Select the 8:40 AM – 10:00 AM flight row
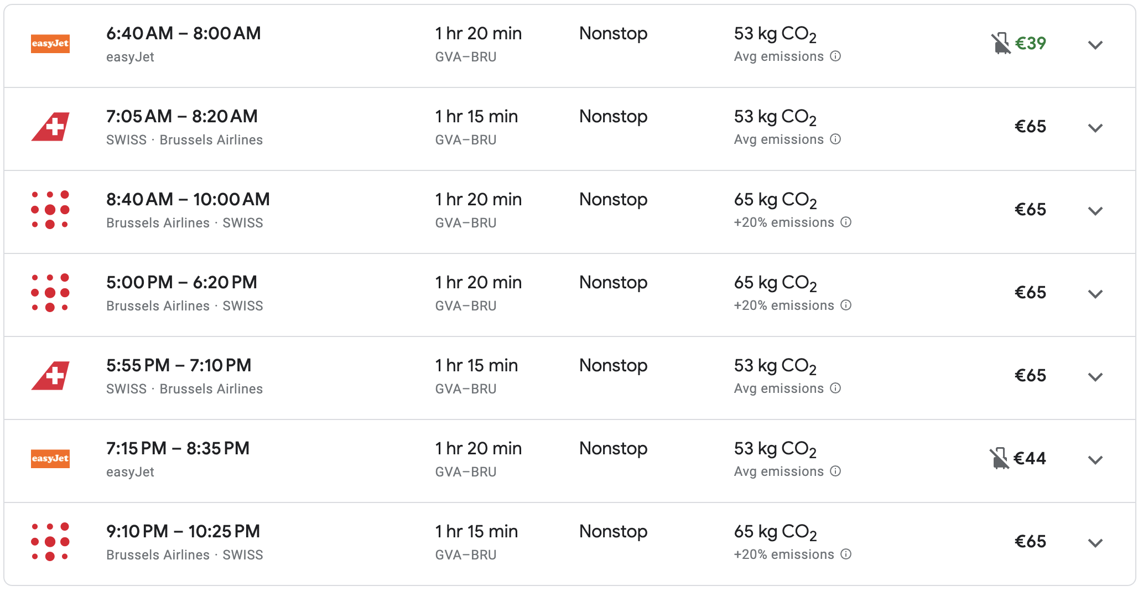This screenshot has height=591, width=1143. point(188,199)
